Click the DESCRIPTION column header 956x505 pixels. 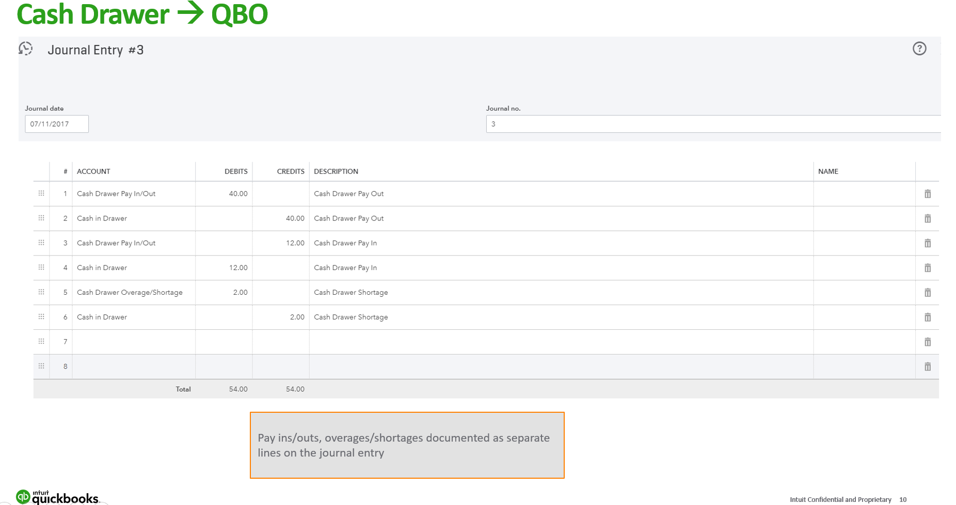coord(336,172)
